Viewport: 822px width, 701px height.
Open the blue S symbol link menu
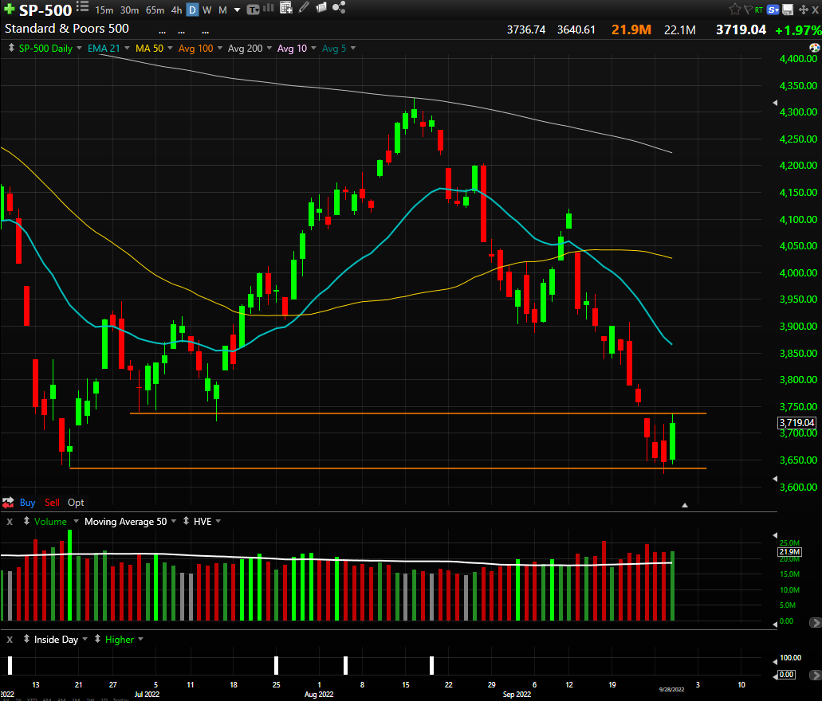point(773,10)
